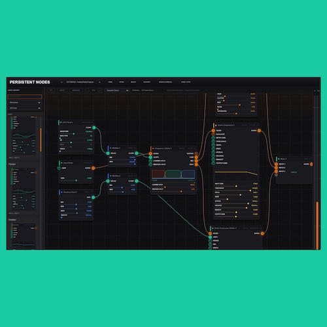Click the Frequency Shifter AUDIO output port
The width and height of the screenshot is (327, 327).
pyautogui.click(x=262, y=233)
